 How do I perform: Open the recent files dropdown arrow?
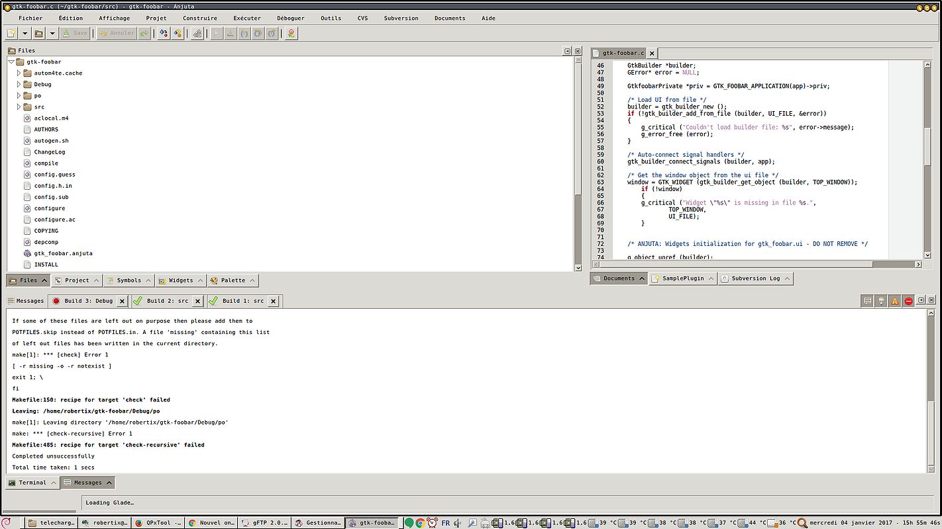pyautogui.click(x=52, y=33)
